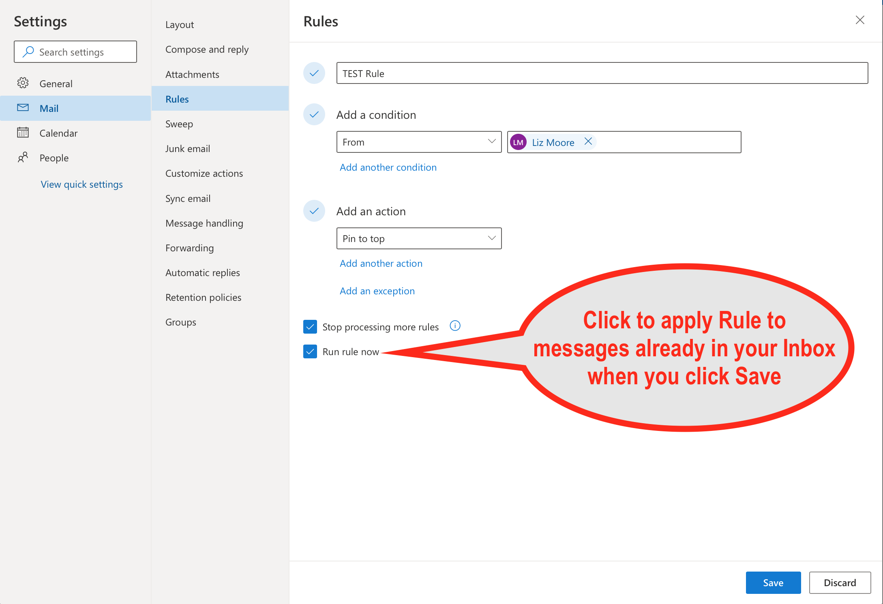The width and height of the screenshot is (883, 604).
Task: Click the People icon in sidebar
Action: (23, 157)
